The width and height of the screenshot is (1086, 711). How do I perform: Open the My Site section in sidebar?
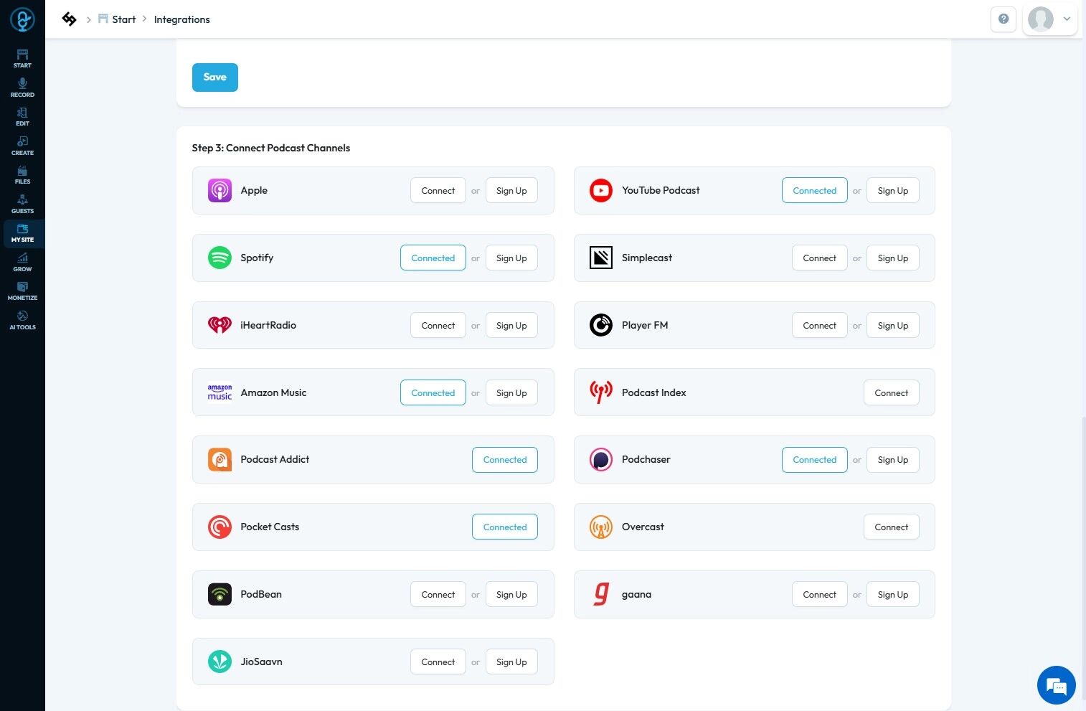(22, 233)
